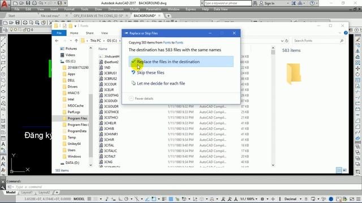Switch to BACKGROUND drawing tab

coord(145,16)
